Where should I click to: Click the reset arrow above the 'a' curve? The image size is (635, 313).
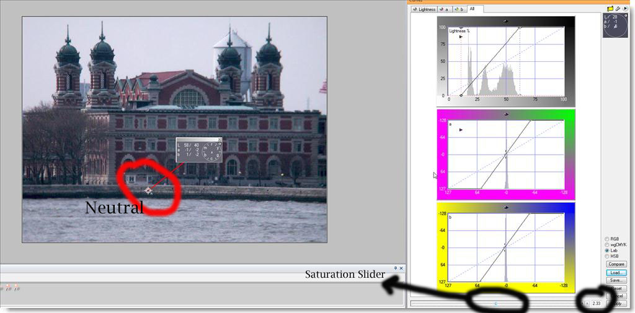click(506, 114)
